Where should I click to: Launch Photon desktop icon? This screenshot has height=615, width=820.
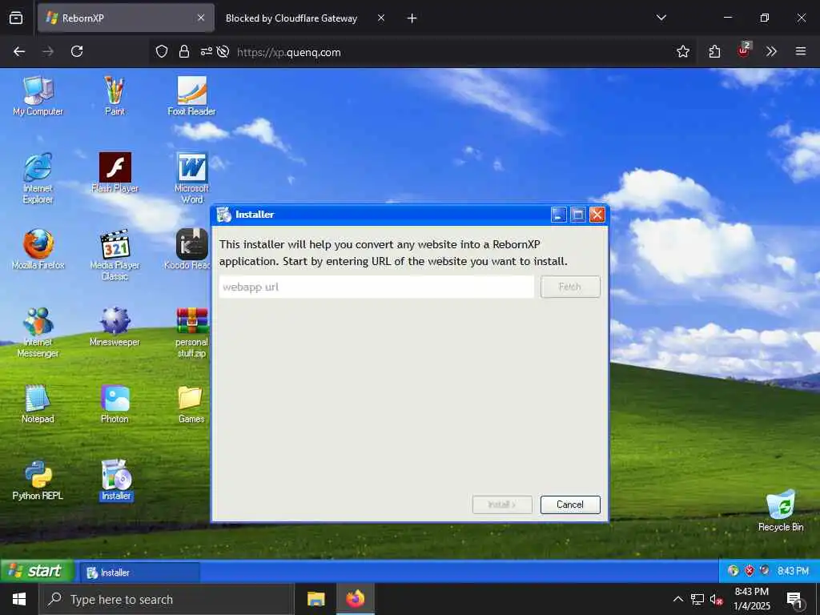point(115,404)
